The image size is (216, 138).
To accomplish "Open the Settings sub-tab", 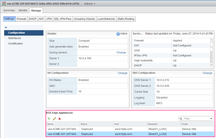I will click(9, 19).
